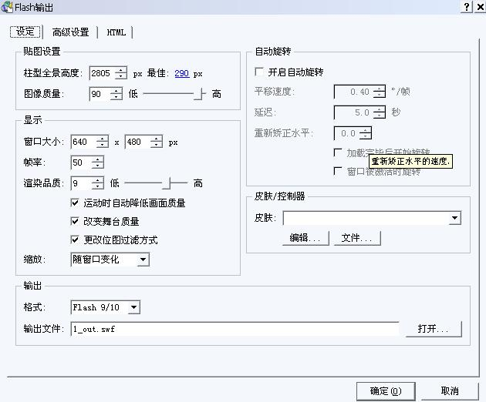Decrease the 图像质量 spinner value

(x=116, y=97)
